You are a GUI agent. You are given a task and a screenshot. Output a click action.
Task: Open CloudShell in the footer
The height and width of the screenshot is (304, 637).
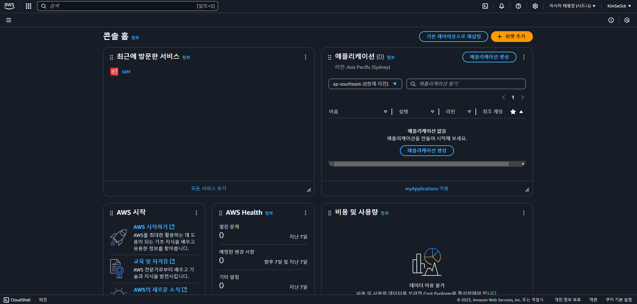[x=17, y=300]
